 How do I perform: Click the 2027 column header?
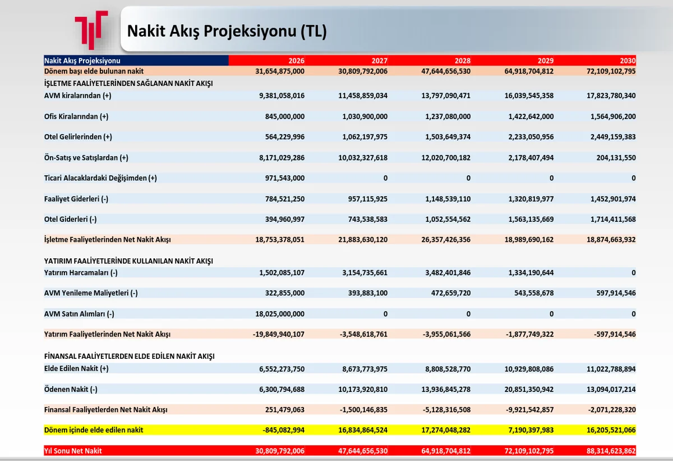coord(379,60)
